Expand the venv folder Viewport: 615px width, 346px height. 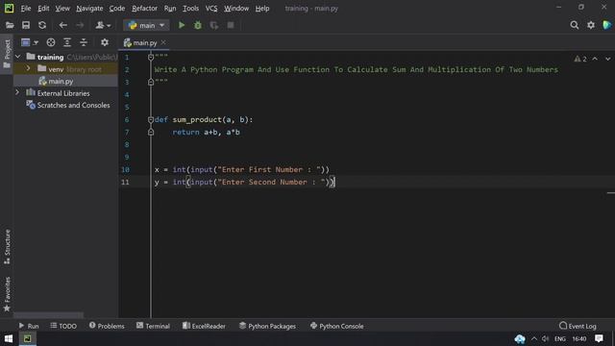(28, 68)
